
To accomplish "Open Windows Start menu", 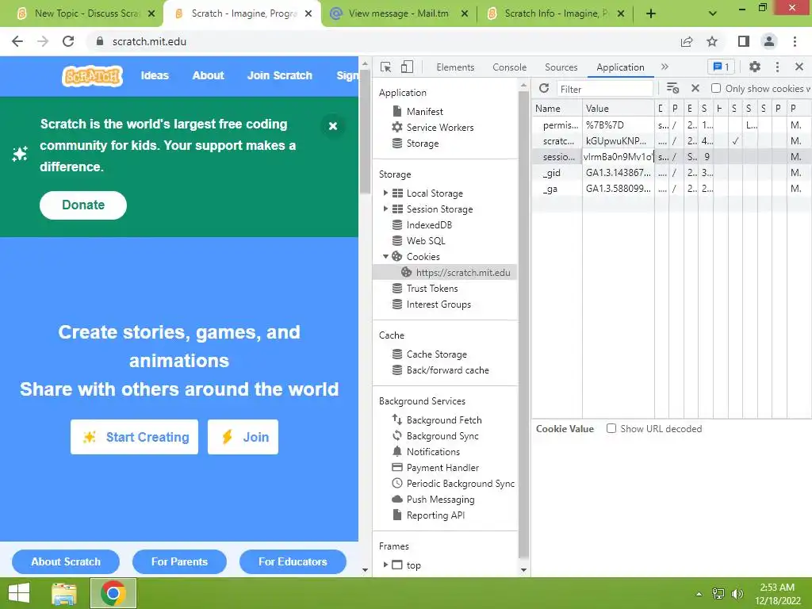I will pos(19,593).
